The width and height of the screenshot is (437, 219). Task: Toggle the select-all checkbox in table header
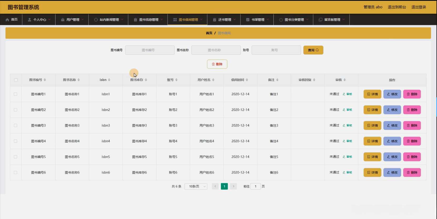(x=16, y=80)
